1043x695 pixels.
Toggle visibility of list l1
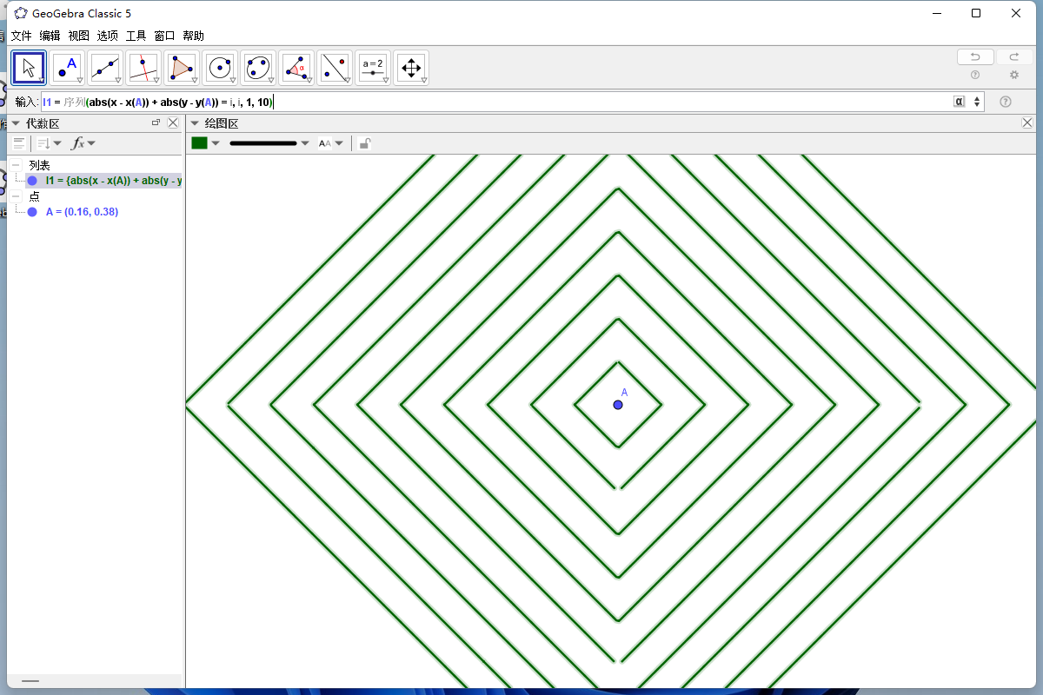pos(32,181)
